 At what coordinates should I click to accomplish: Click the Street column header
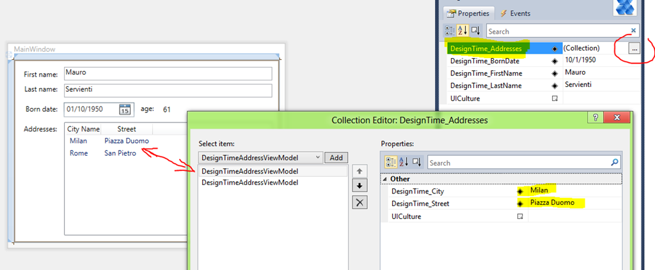point(127,129)
